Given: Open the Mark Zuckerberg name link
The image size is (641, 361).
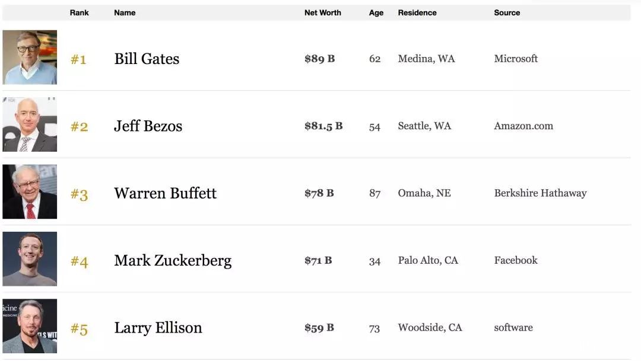Looking at the screenshot, I should tap(173, 260).
